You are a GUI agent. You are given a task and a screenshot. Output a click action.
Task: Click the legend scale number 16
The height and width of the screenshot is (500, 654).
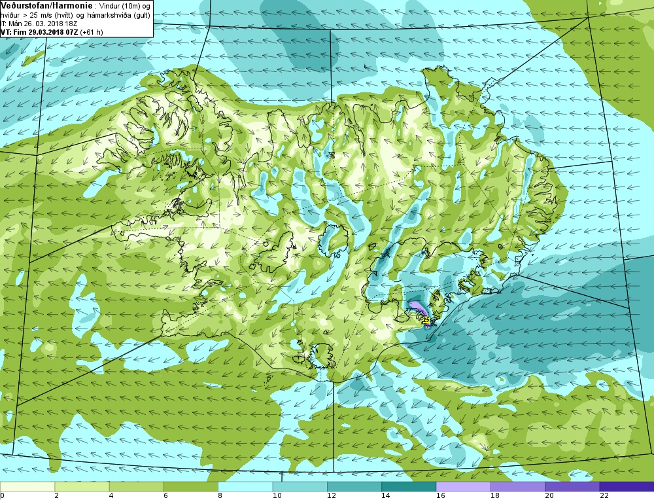(x=440, y=496)
